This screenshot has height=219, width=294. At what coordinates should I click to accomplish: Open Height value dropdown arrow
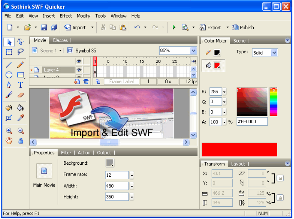click(132, 197)
